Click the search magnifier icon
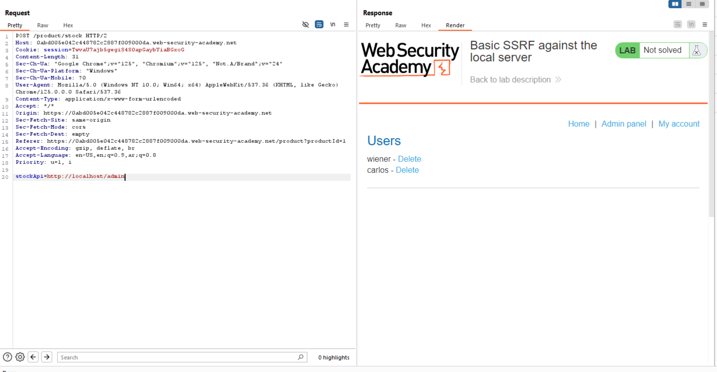 point(301,357)
